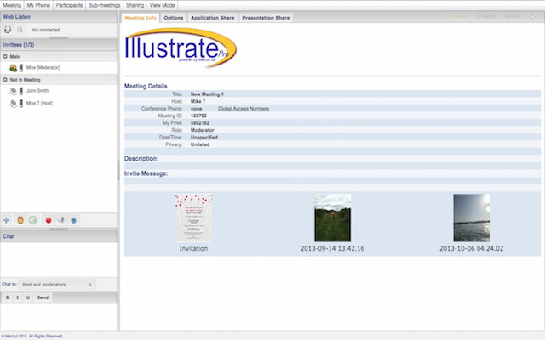The image size is (545, 340).
Task: Click the blue plus add-invitee icon
Action: click(6, 220)
